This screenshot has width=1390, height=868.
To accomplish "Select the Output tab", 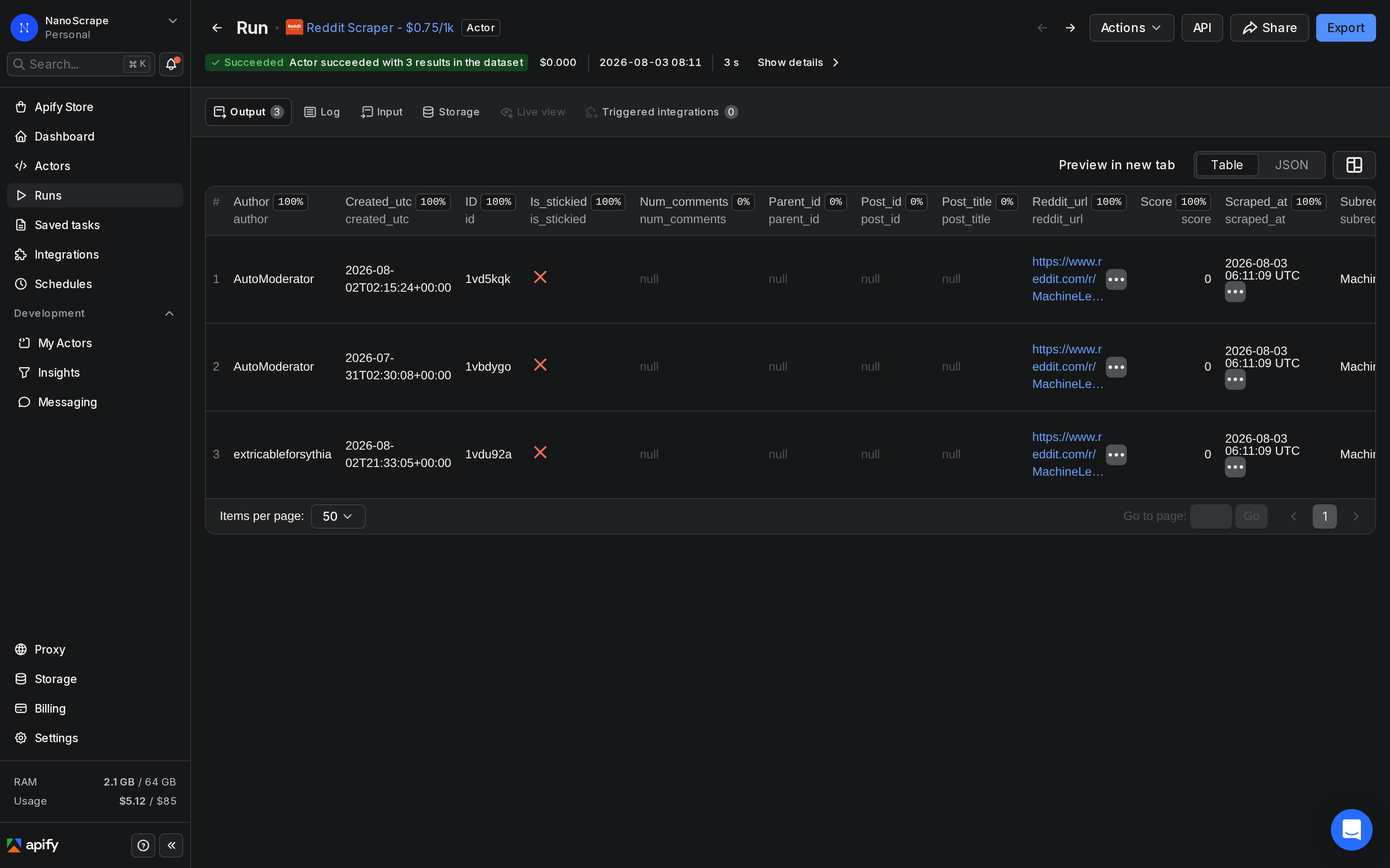I will click(x=248, y=112).
